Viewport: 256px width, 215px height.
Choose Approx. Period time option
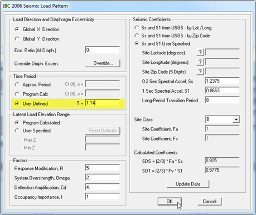(x=17, y=84)
